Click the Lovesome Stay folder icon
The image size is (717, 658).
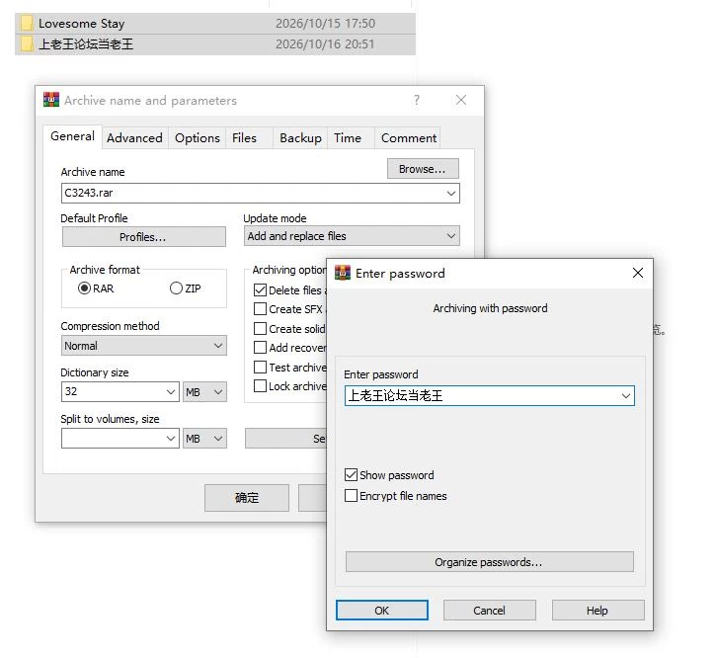click(27, 24)
